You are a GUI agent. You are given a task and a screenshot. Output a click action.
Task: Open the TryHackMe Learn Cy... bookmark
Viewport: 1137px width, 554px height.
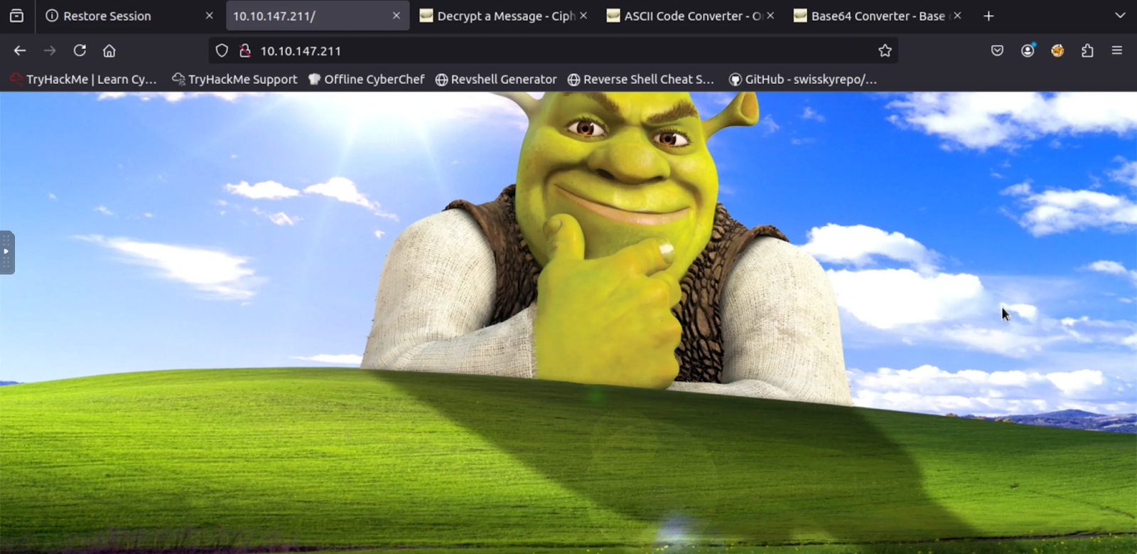(x=83, y=79)
